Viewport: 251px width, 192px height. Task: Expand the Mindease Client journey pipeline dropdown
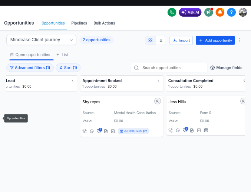(41, 40)
